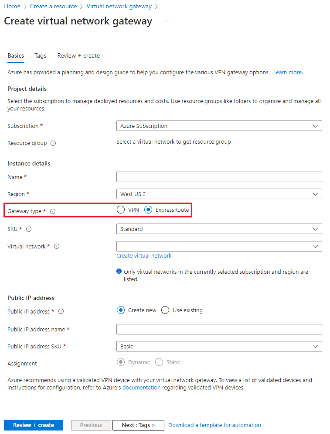330x434 pixels.
Task: Click the Gateway type info icon
Action: 53,211
